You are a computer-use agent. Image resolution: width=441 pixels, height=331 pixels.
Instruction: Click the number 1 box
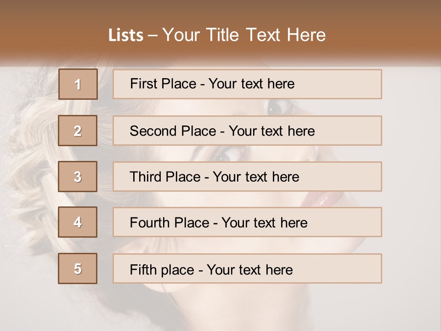(78, 84)
